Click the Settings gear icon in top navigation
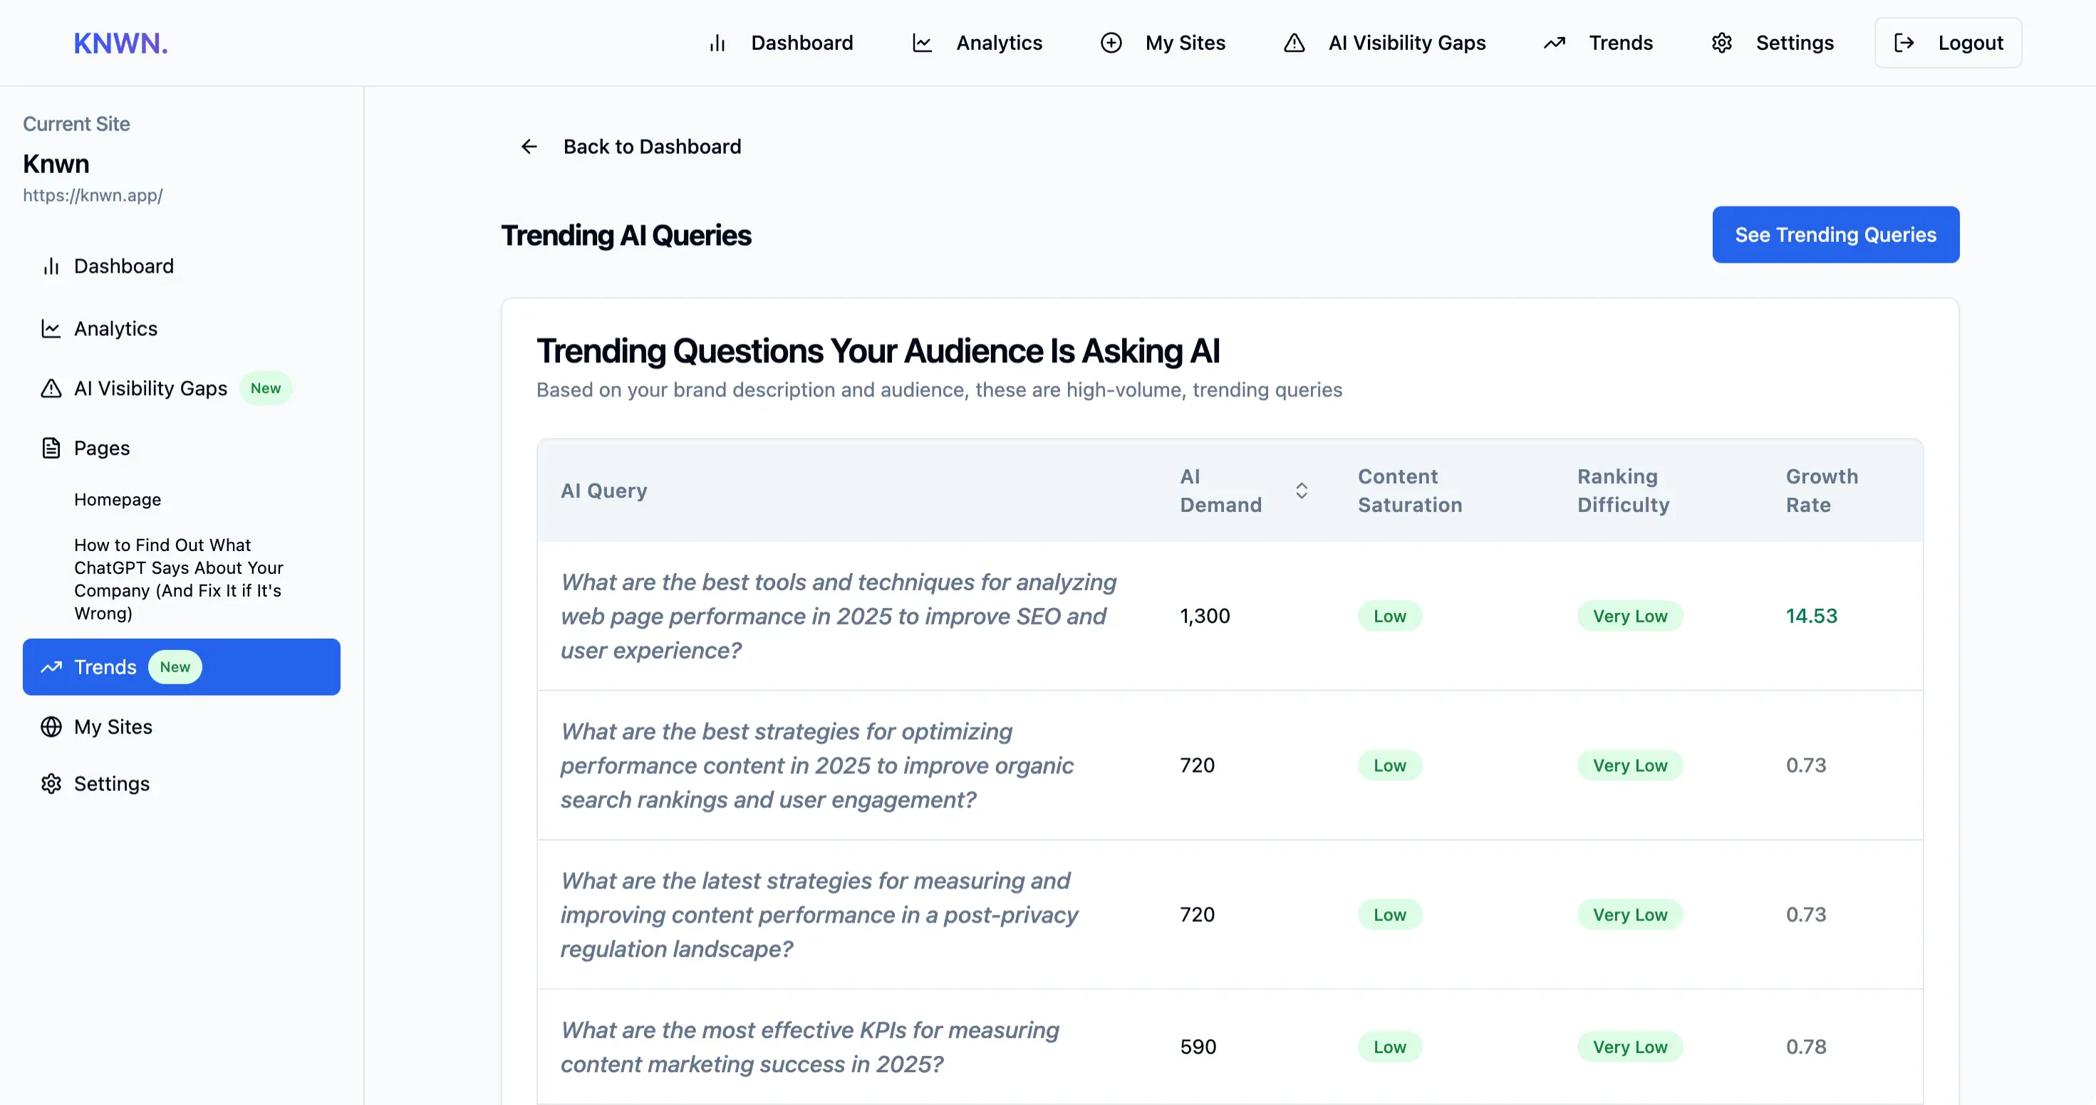The image size is (2096, 1105). 1722,42
